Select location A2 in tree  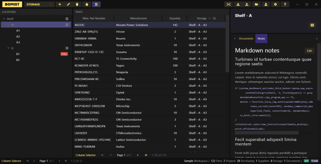18,37
